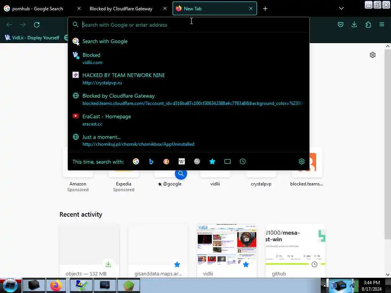
Task: Search this time with Wikipedia icon
Action: (x=182, y=161)
